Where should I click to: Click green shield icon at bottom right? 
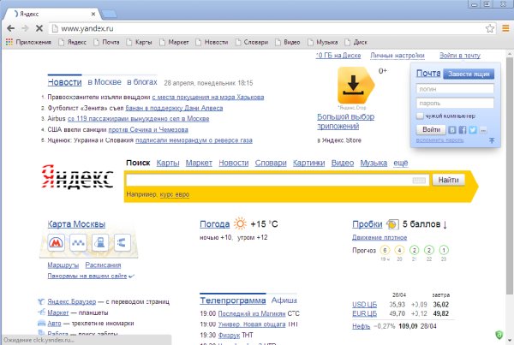[499, 335]
